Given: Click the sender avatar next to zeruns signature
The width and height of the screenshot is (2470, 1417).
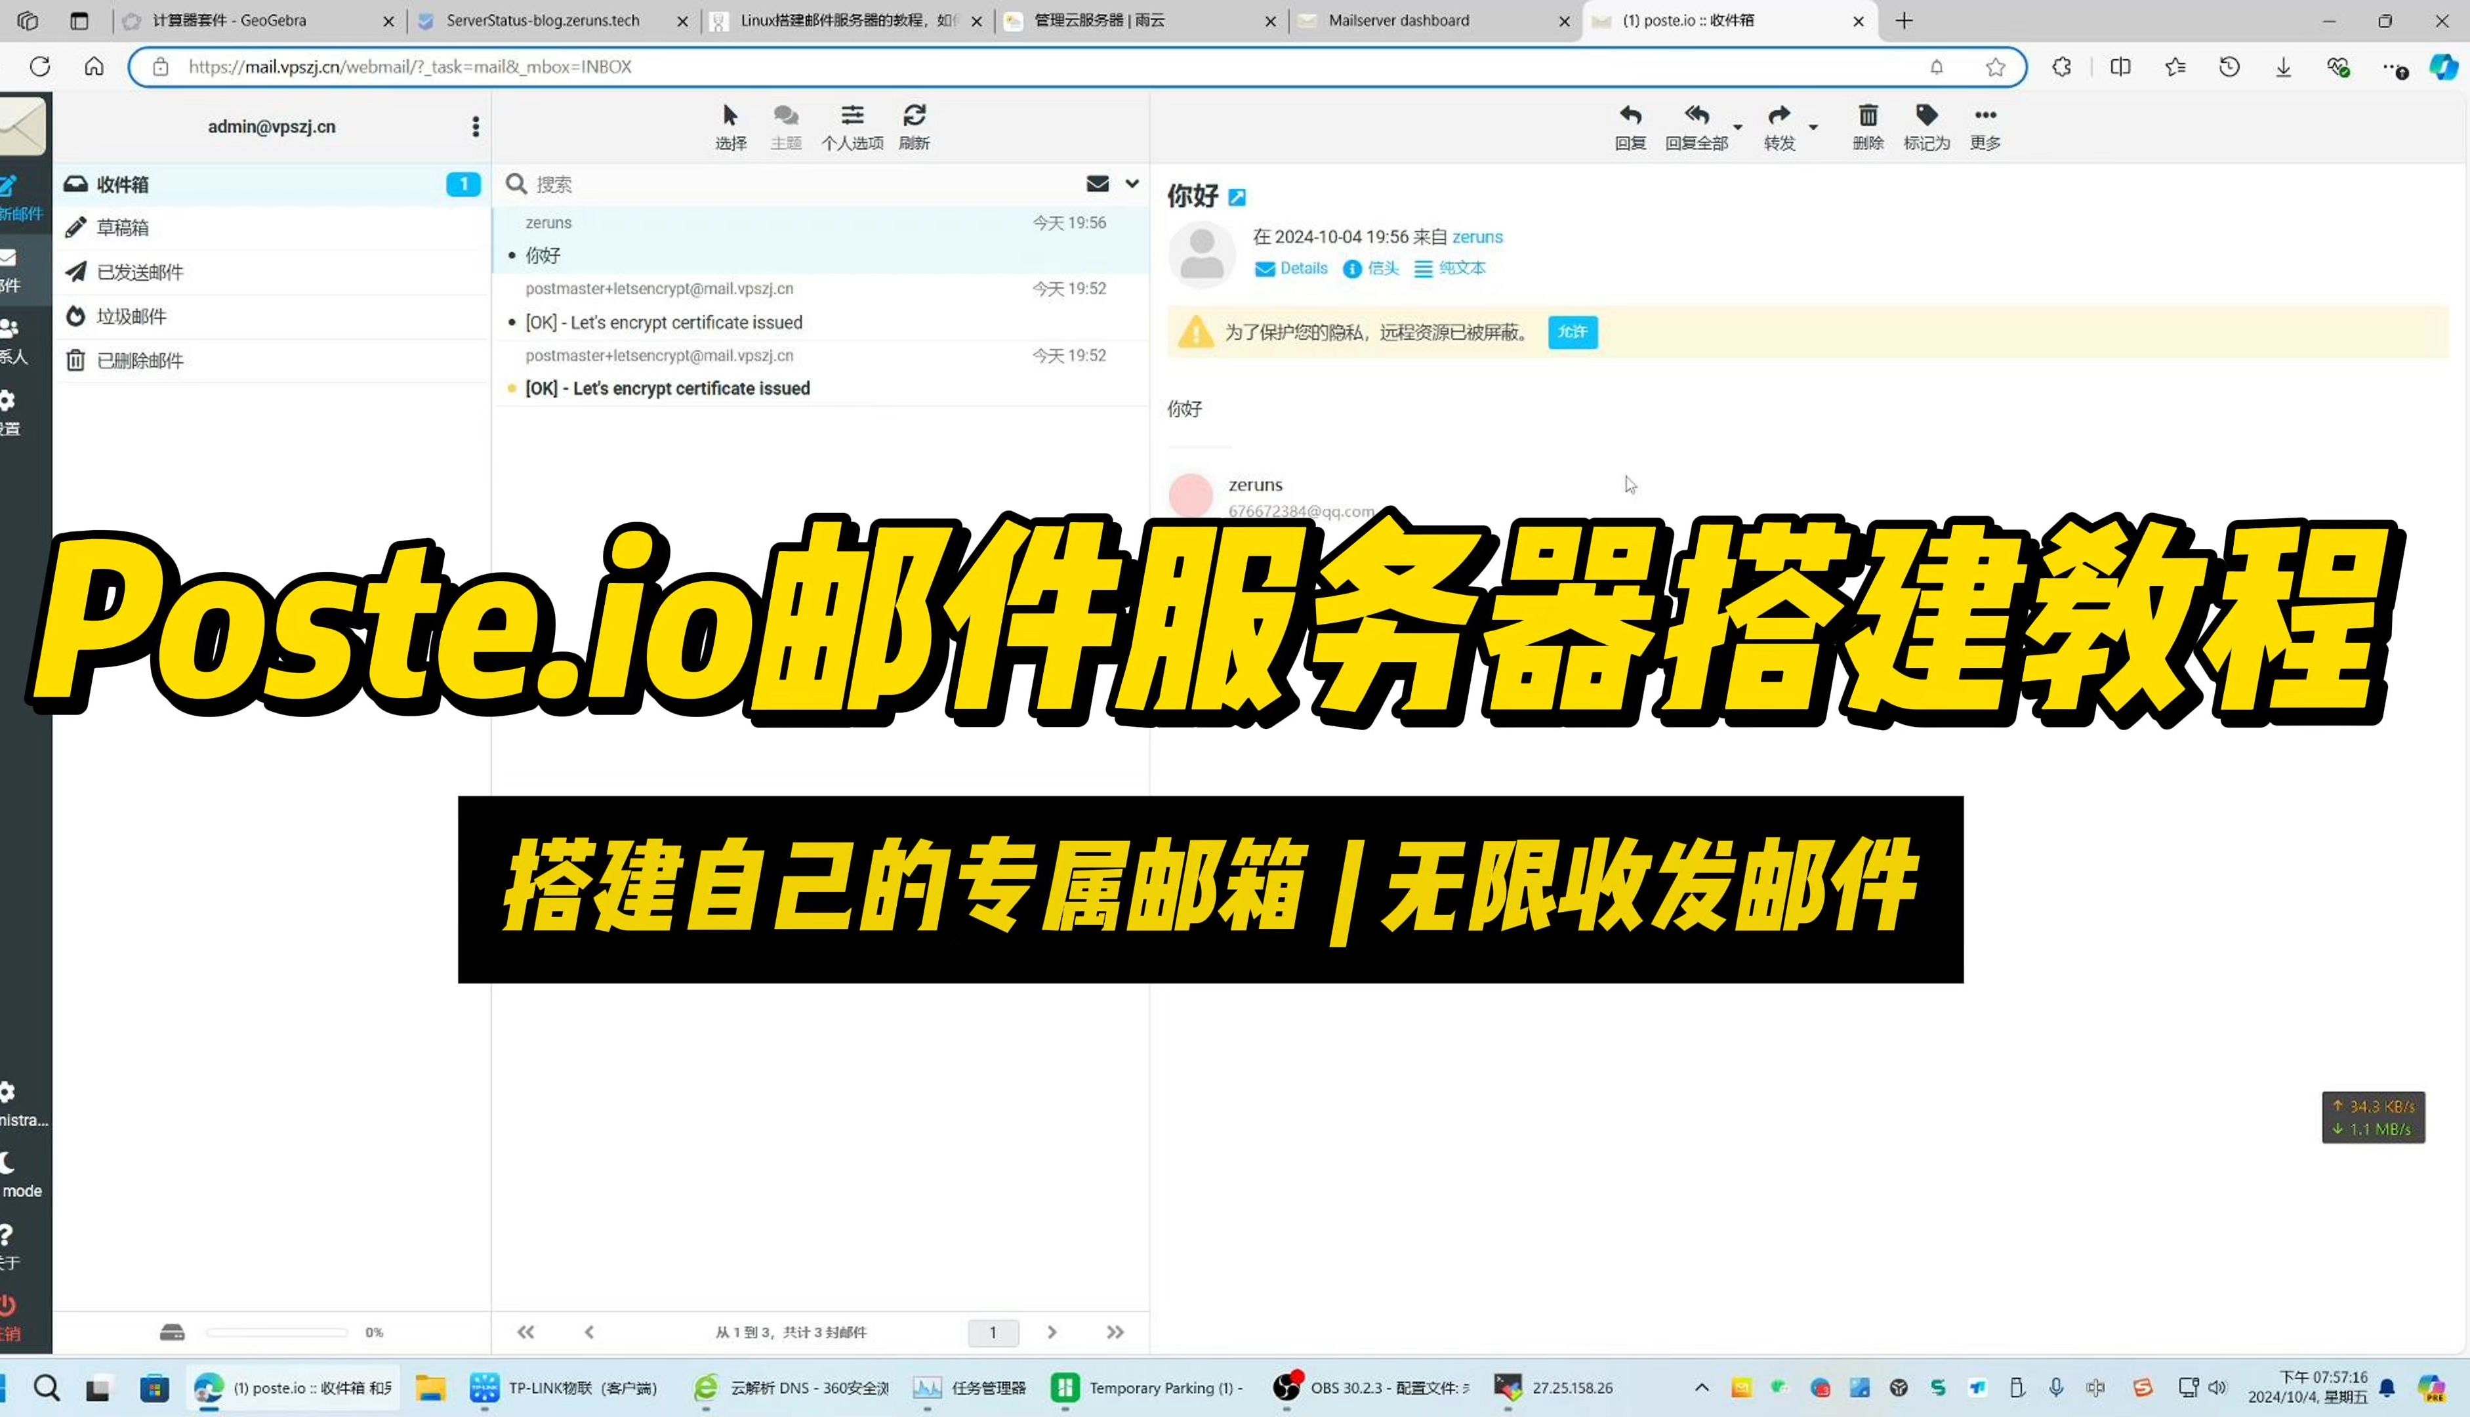Looking at the screenshot, I should [1190, 495].
